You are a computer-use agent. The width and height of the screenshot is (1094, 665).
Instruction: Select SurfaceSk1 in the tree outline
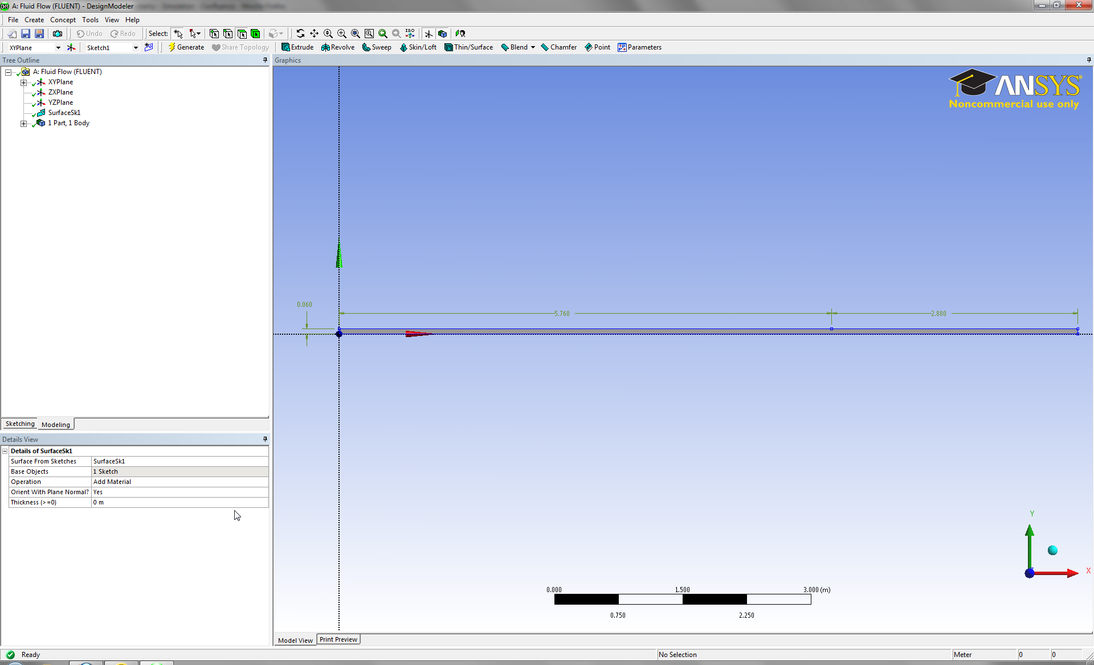point(64,113)
